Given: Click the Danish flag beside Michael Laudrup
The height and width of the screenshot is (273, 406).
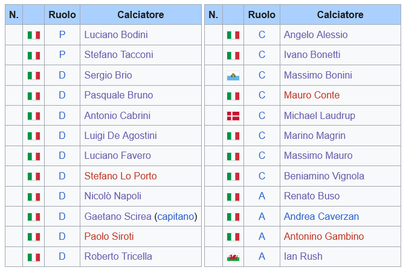Looking at the screenshot, I should (x=233, y=116).
